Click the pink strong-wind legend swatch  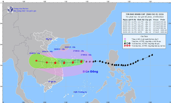(125, 39)
